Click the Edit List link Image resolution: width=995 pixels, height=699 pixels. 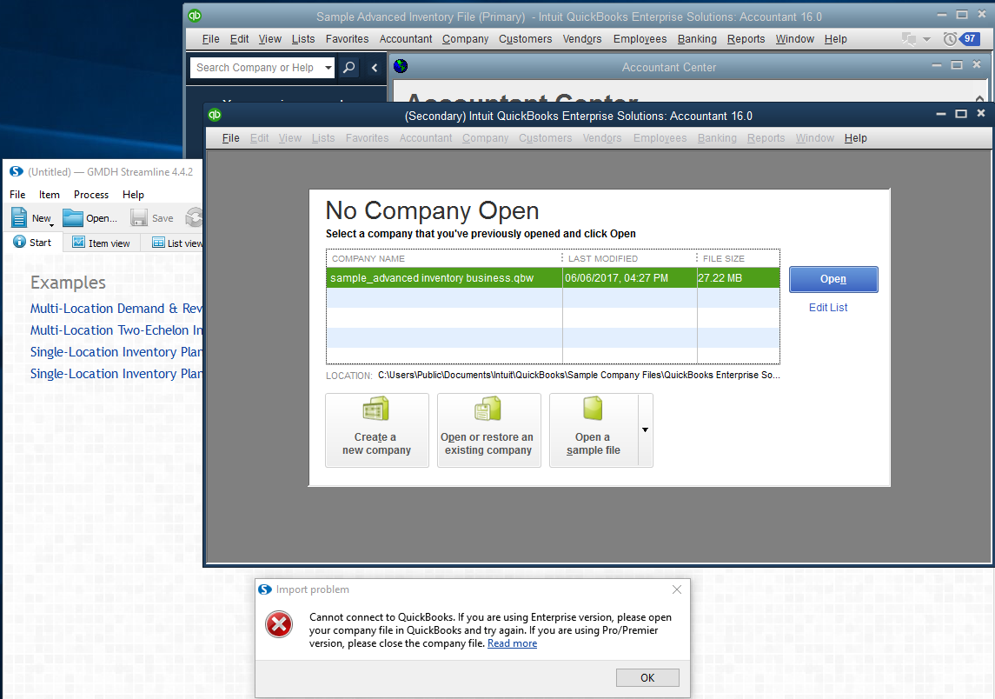[828, 308]
